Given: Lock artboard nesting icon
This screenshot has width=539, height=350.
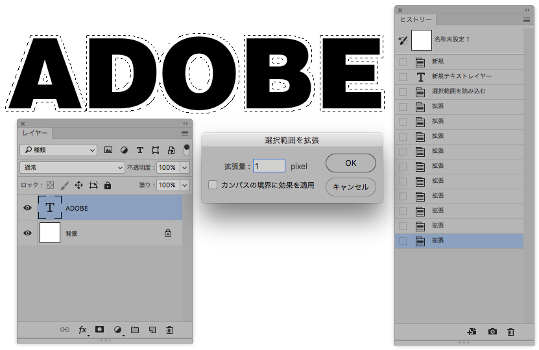Looking at the screenshot, I should coord(93,185).
